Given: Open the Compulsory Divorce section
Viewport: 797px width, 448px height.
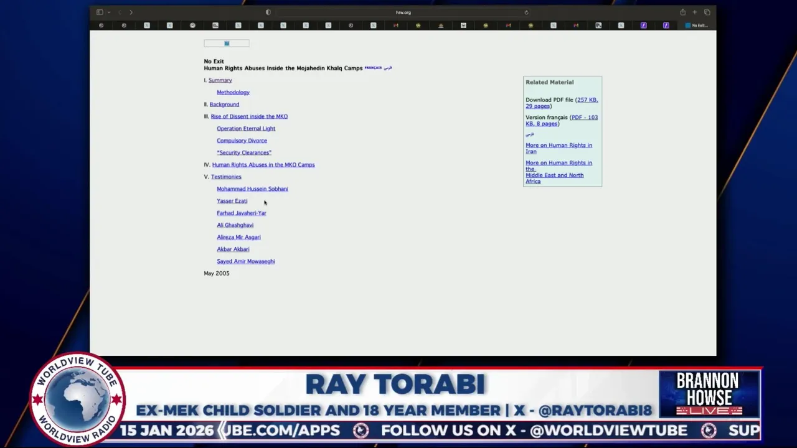Looking at the screenshot, I should 242,141.
